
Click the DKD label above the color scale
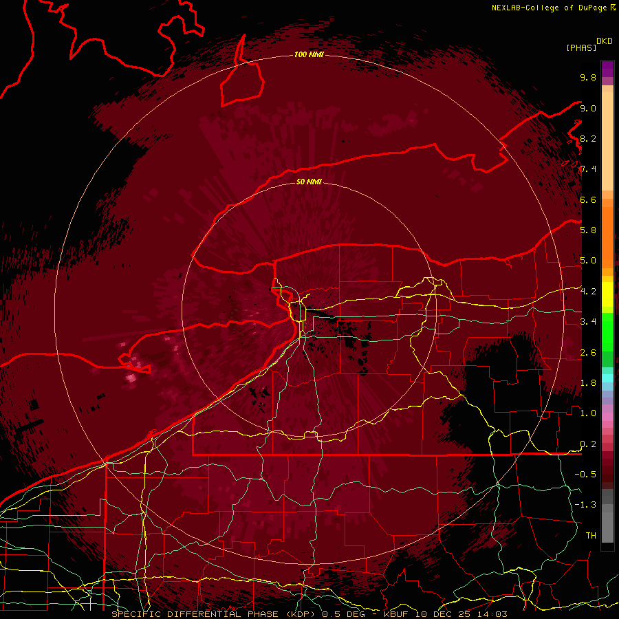coord(605,41)
